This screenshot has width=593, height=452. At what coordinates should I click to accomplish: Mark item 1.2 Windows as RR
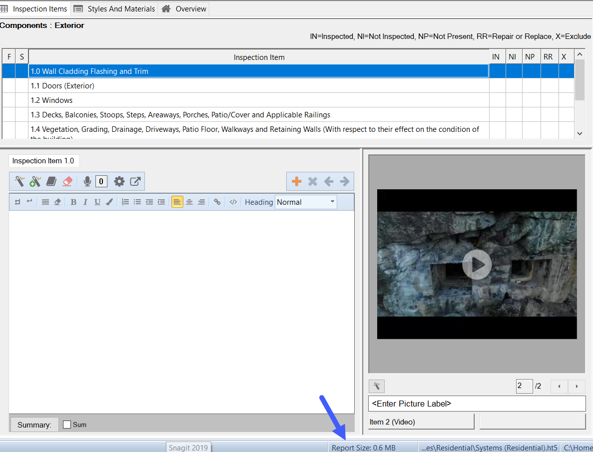pos(549,100)
